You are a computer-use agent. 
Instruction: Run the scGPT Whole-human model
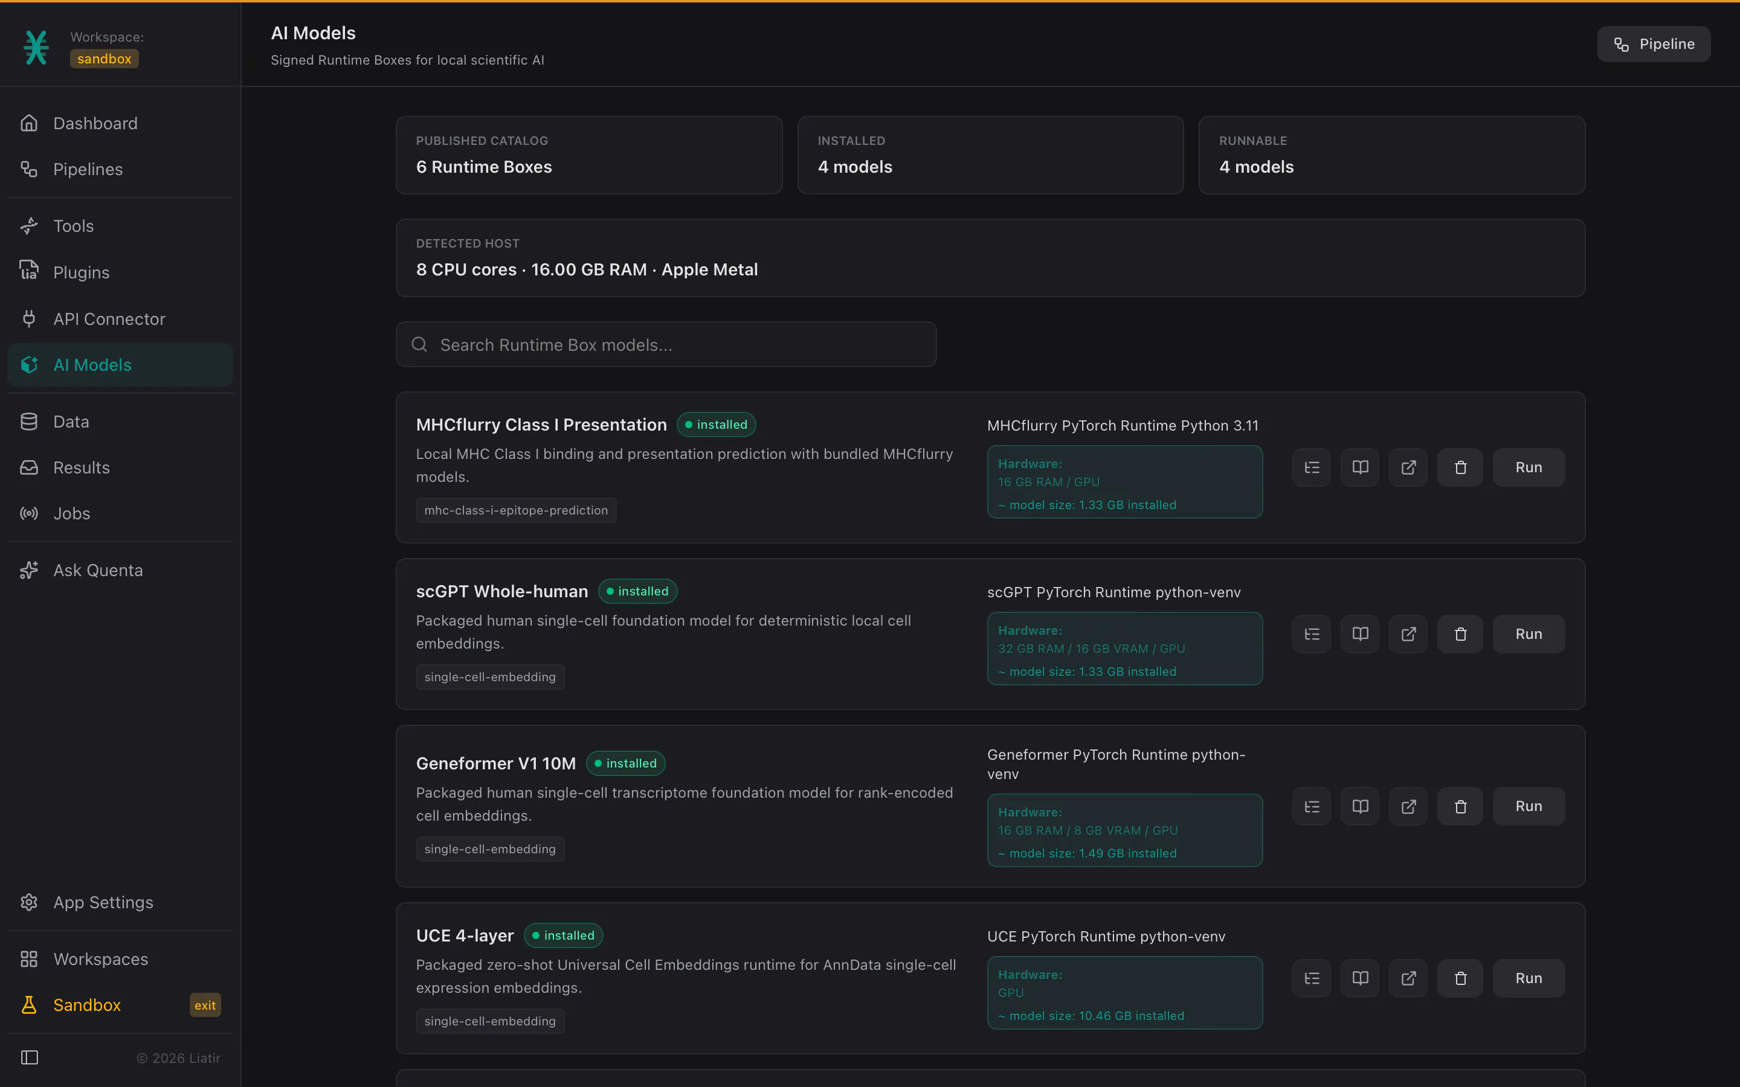(x=1529, y=634)
